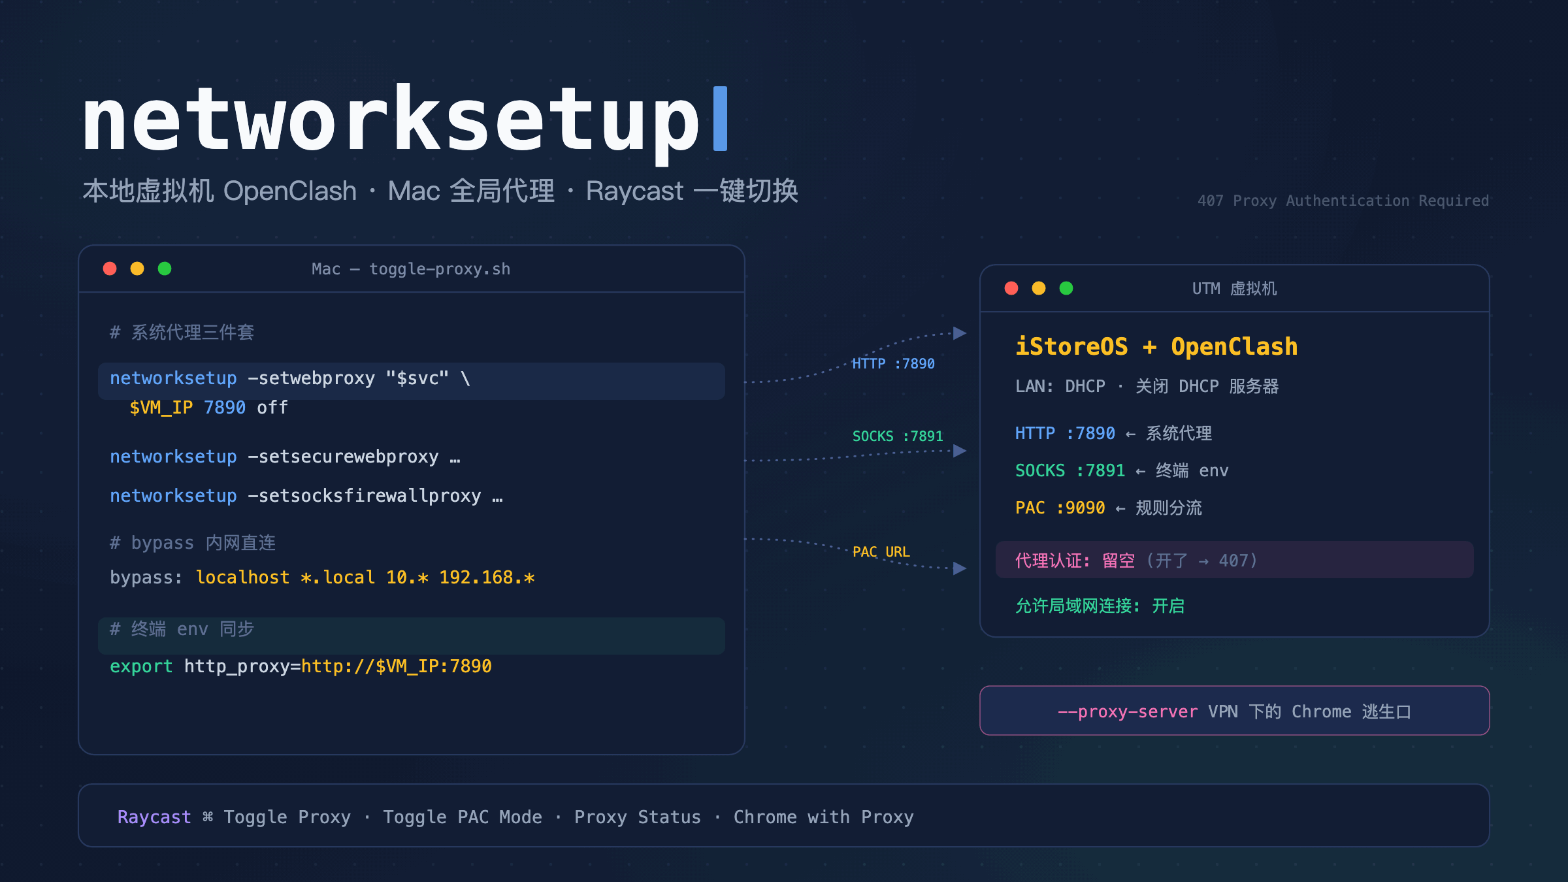Click '407 Proxy Authentication Required' text
1568x882 pixels.
[1343, 201]
